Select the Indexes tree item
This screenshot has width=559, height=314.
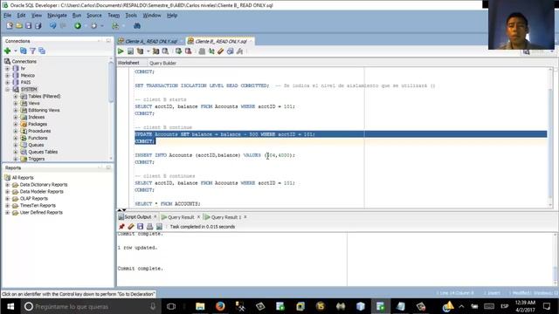[x=37, y=117]
